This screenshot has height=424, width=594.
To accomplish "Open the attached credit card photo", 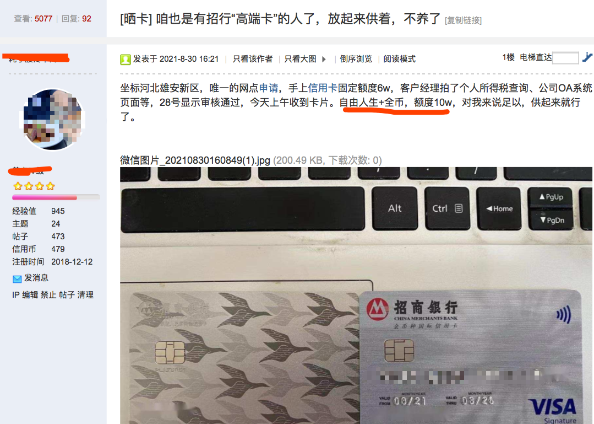I will click(x=356, y=296).
